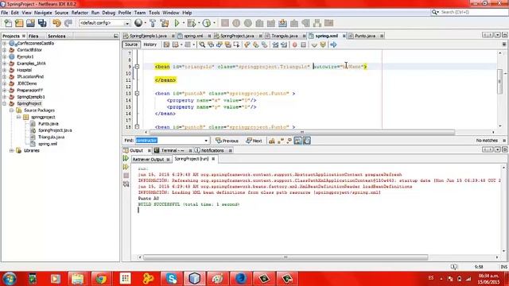This screenshot has width=509, height=286.
Task: Click the Check XML icon in the editor toolbar
Action: click(314, 44)
